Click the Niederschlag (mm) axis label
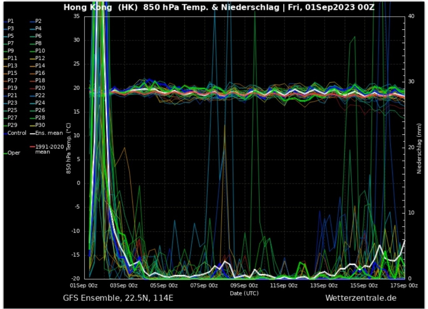Viewport: 428px width, 309px height. tap(419, 148)
